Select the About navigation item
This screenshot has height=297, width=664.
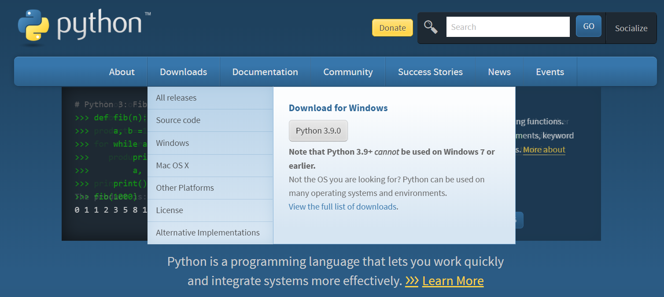point(122,72)
